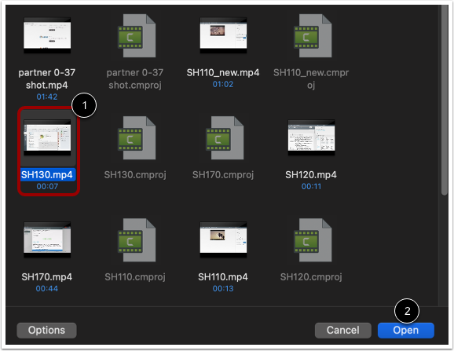Cancel the file dialog
This screenshot has height=351, width=454.
342,330
